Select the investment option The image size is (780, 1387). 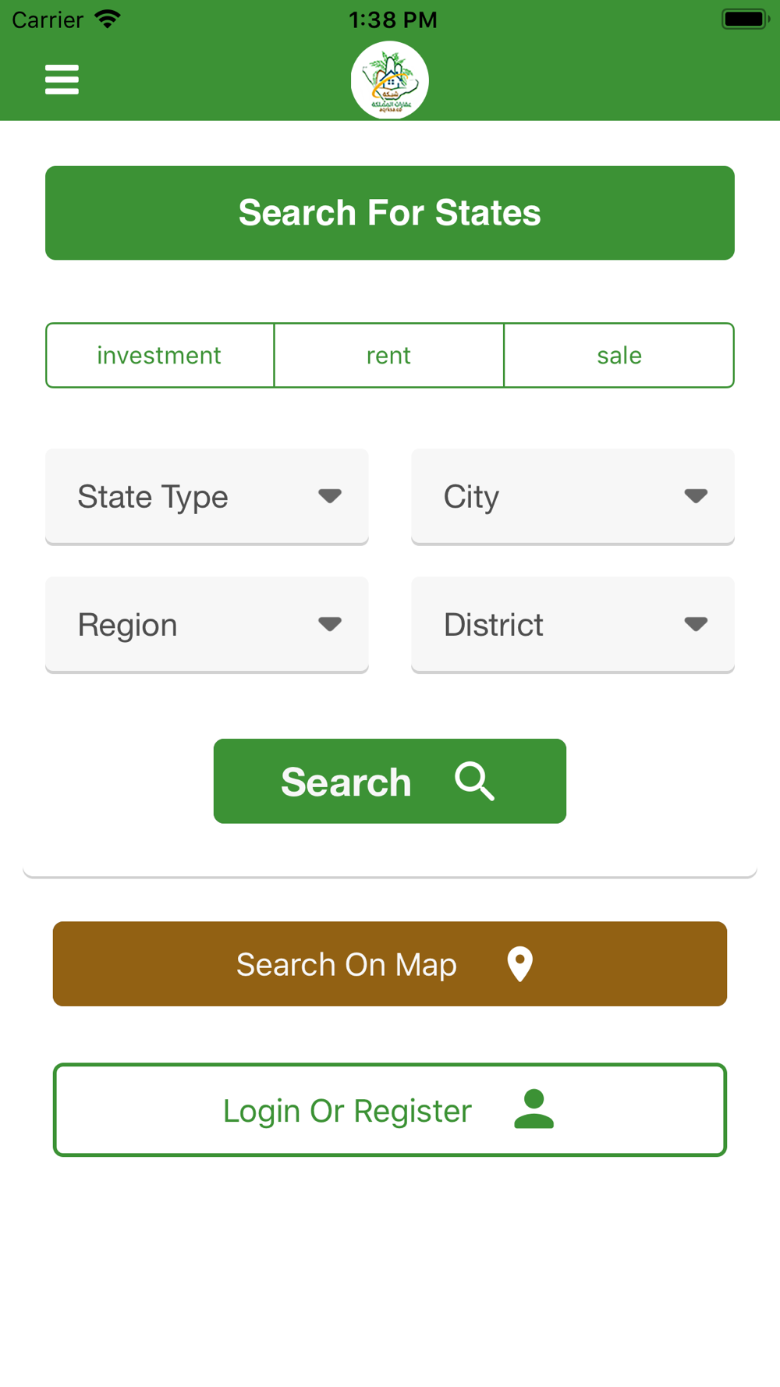tap(160, 355)
